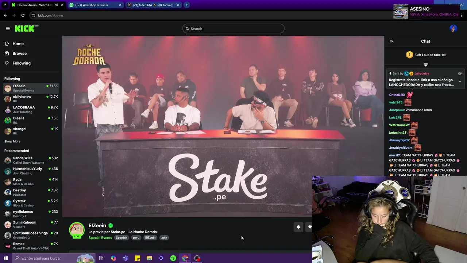Open Sticky Notes from taskbar

pyautogui.click(x=137, y=258)
